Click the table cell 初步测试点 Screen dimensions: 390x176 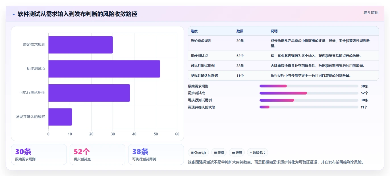(199, 56)
